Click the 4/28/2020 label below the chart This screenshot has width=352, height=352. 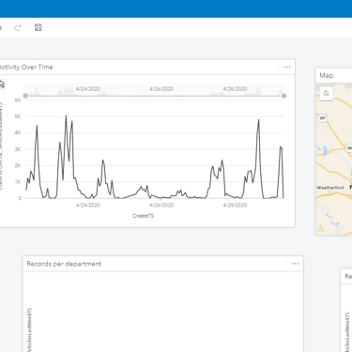(235, 206)
